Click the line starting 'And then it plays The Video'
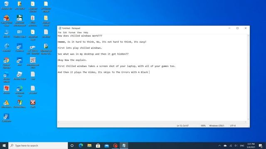This screenshot has height=149, width=266. point(103,72)
